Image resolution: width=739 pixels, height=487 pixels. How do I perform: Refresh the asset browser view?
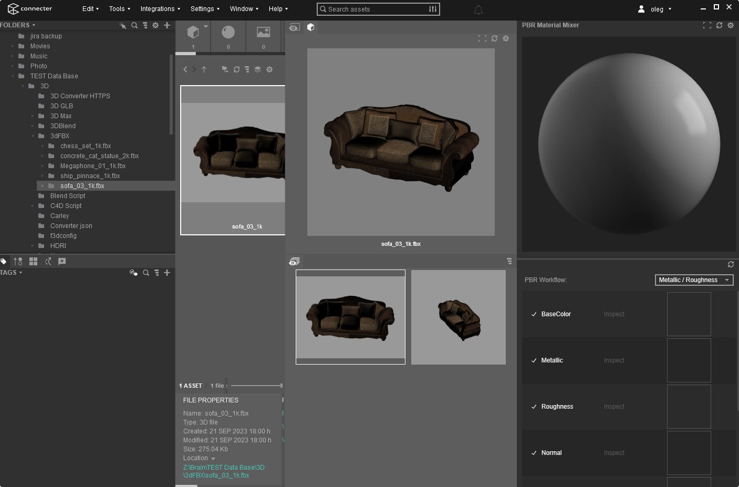tap(236, 69)
